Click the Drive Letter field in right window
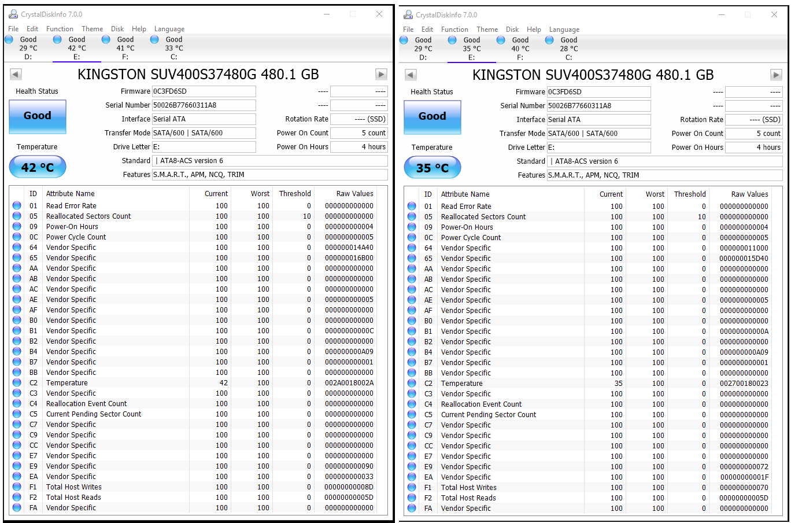 point(598,148)
